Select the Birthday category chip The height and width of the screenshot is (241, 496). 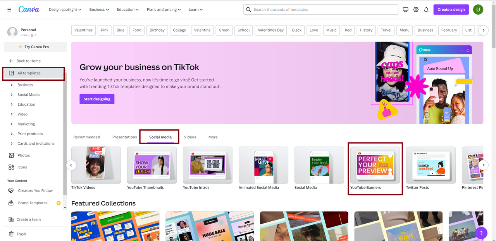[157, 30]
